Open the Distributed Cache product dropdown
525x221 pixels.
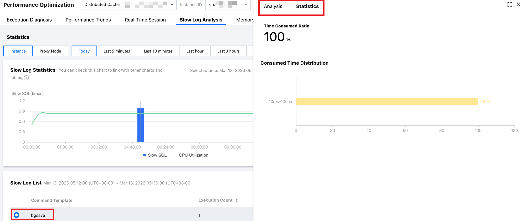[129, 5]
